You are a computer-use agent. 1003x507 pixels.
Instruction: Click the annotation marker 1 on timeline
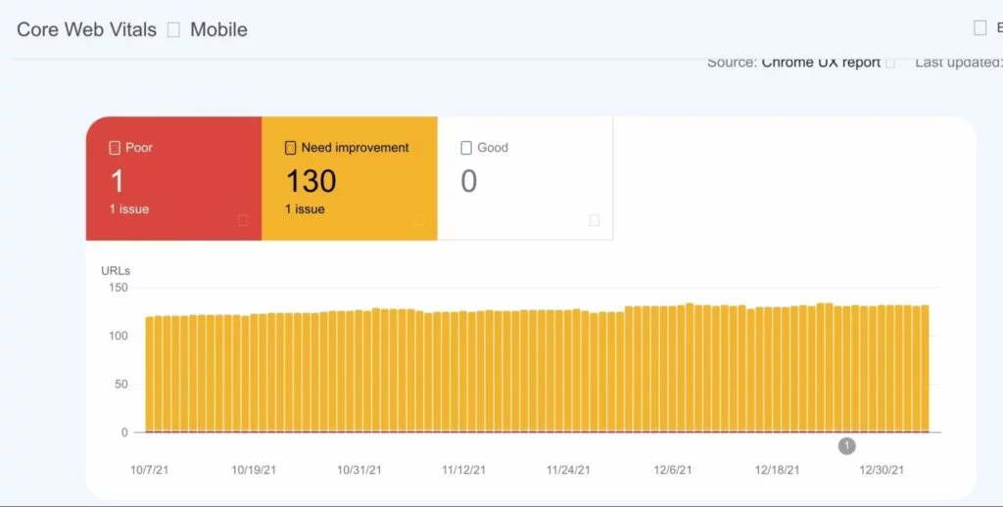click(x=846, y=446)
